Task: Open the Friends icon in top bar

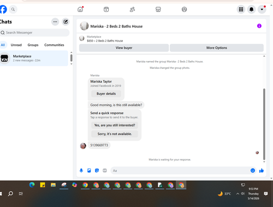Action: 132,9
